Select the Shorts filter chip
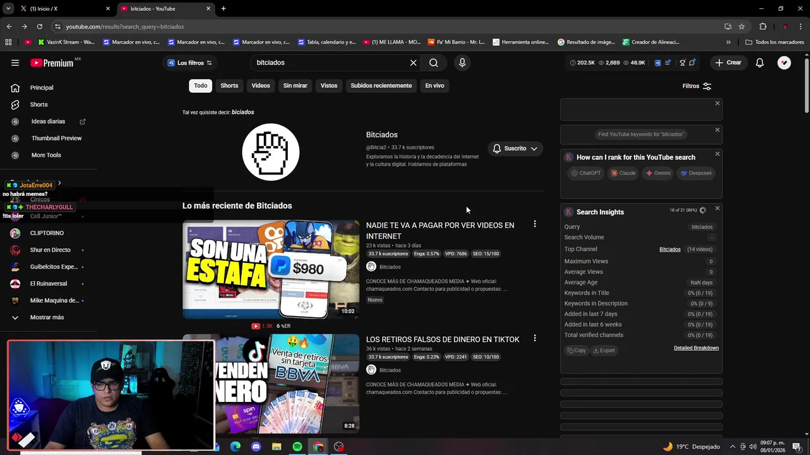Screen dimensions: 810x455 coord(229,85)
